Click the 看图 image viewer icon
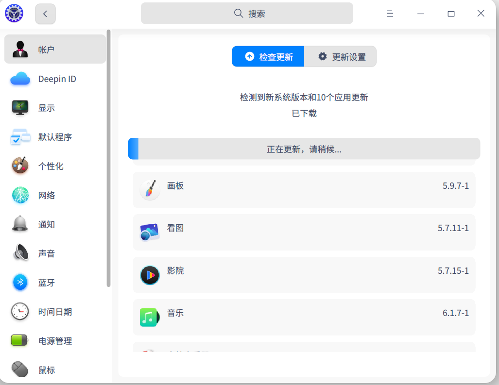 [150, 232]
